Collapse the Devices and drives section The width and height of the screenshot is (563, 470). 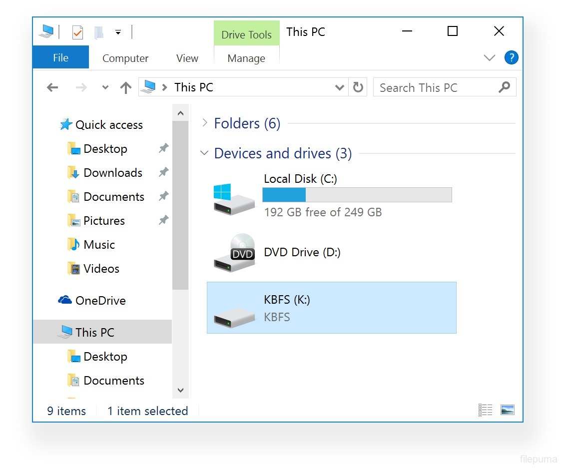[204, 153]
